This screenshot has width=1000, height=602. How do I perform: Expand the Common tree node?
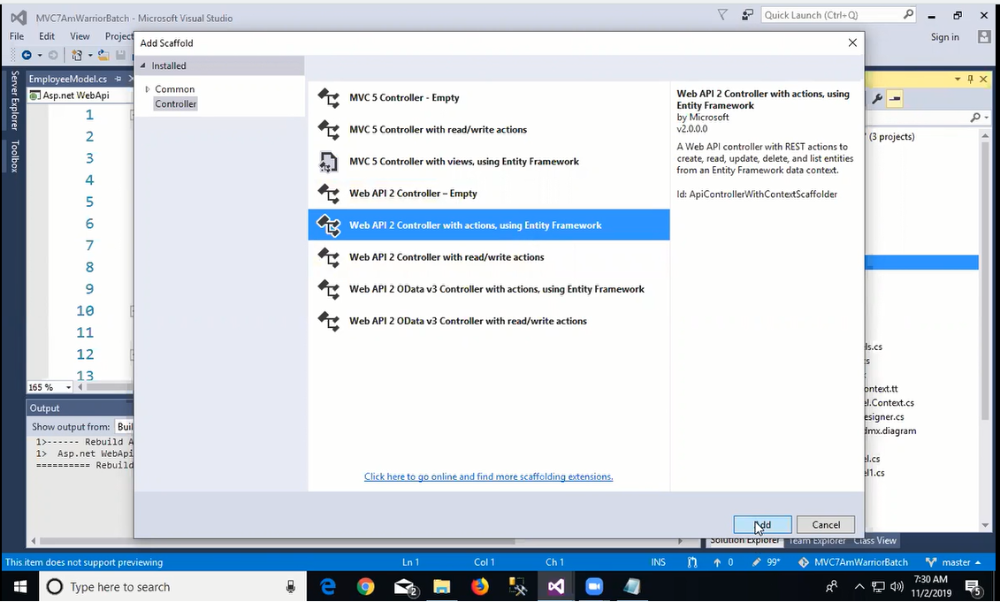click(148, 89)
